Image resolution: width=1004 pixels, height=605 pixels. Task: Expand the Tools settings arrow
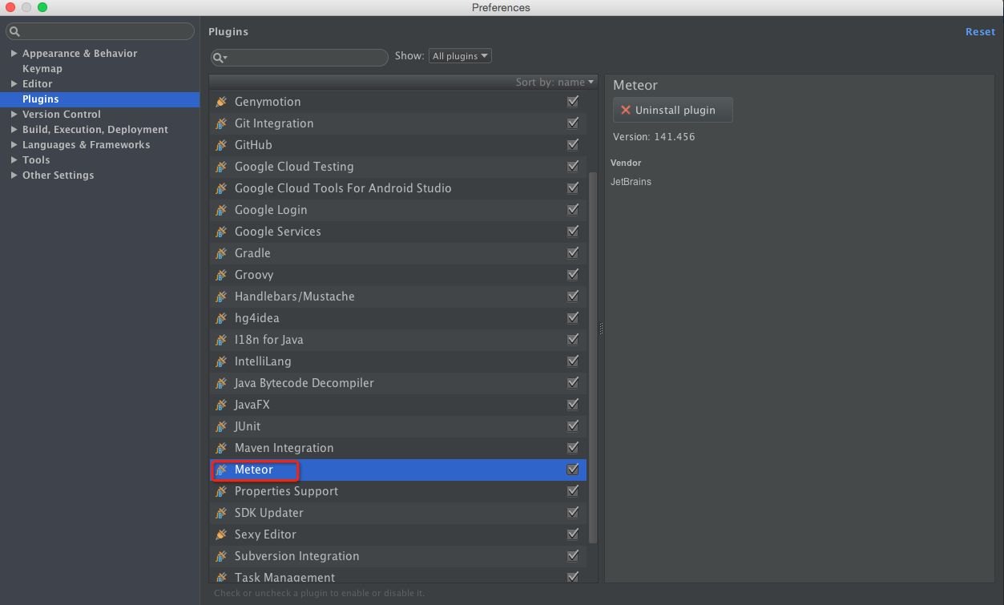14,160
